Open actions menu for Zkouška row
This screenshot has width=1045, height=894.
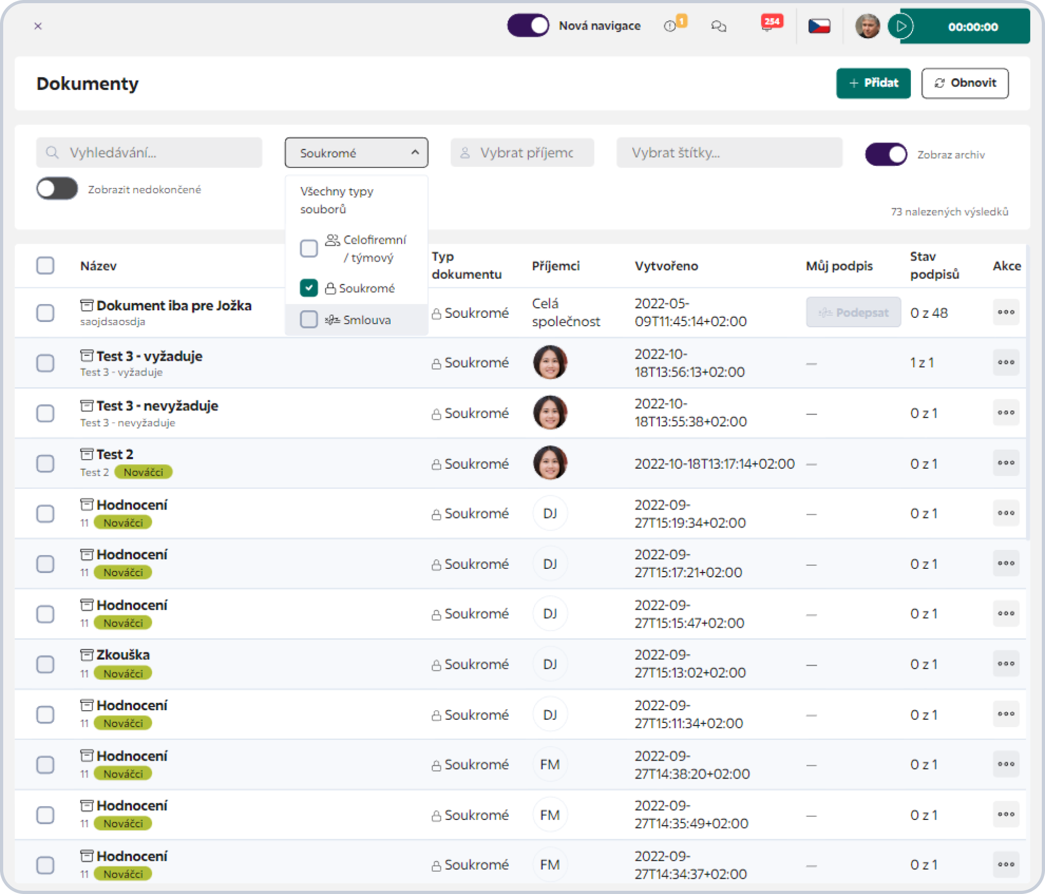click(1006, 664)
